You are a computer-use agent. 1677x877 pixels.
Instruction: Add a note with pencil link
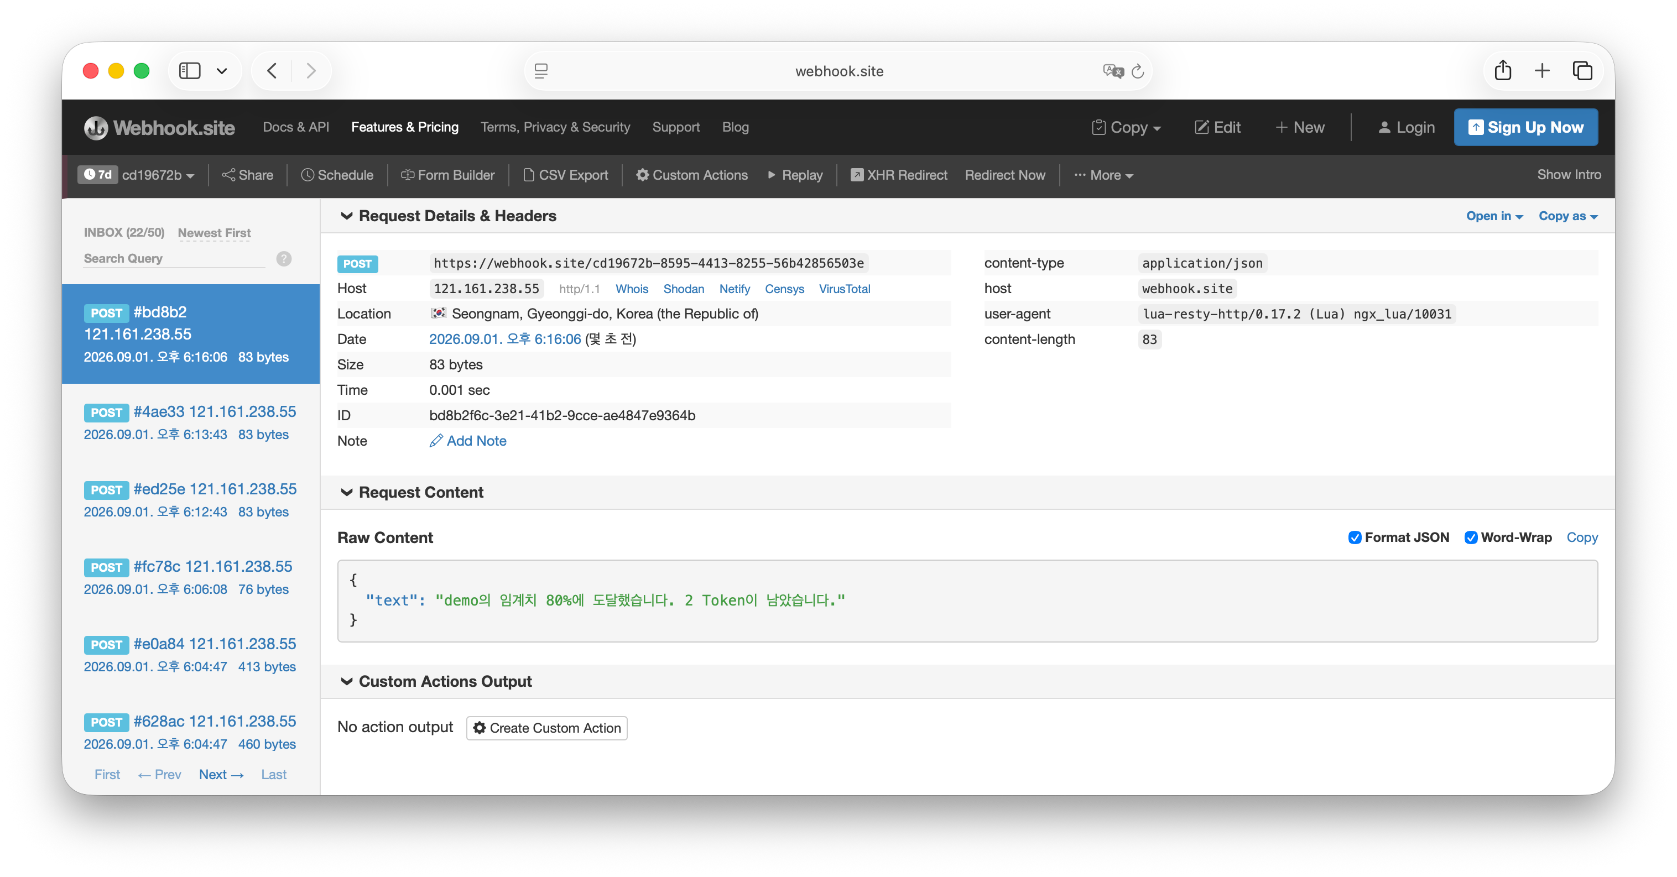(467, 441)
